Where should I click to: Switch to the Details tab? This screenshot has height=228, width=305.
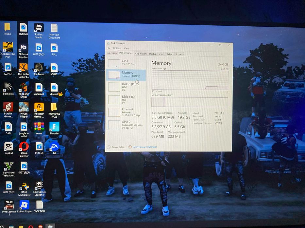point(170,54)
